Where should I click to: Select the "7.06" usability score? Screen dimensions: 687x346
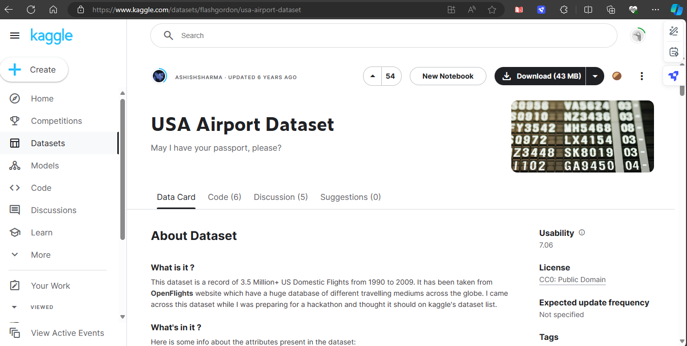546,245
